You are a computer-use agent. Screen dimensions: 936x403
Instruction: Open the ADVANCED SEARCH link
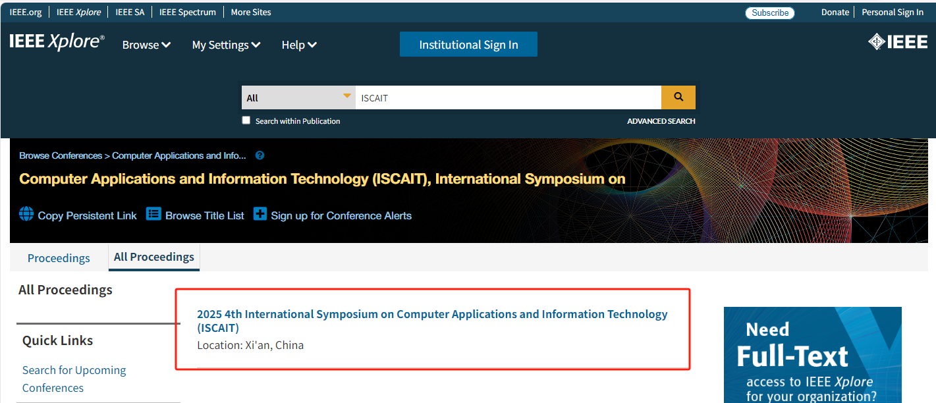click(x=661, y=121)
